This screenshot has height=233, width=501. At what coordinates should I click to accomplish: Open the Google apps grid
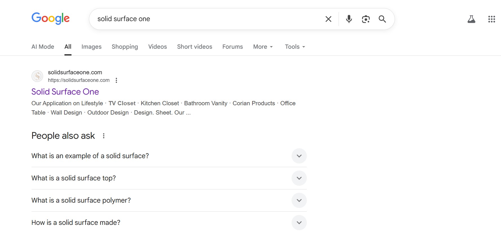(x=491, y=19)
